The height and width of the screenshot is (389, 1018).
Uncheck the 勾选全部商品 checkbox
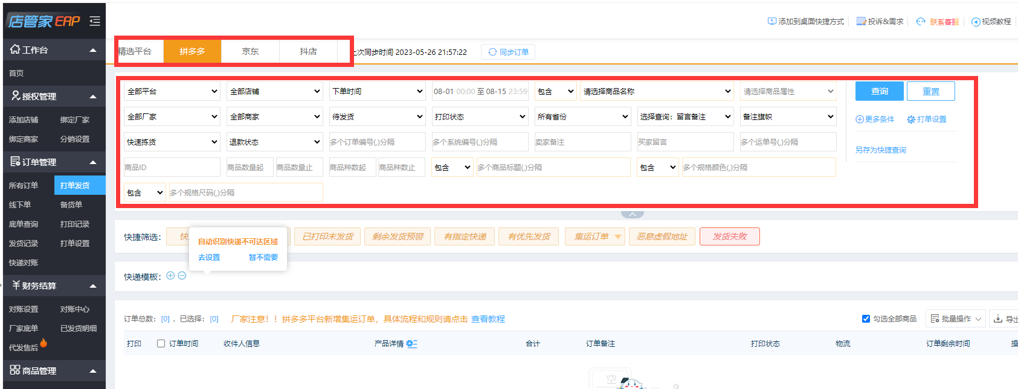tap(866, 318)
